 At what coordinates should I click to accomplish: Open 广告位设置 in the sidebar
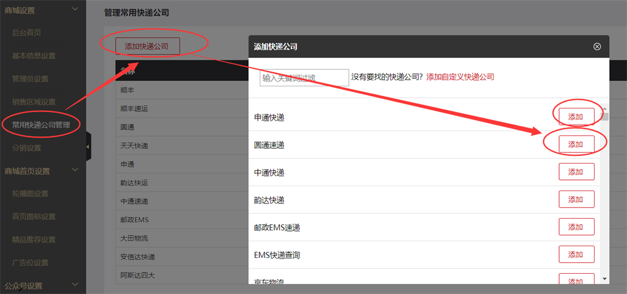[x=30, y=263]
